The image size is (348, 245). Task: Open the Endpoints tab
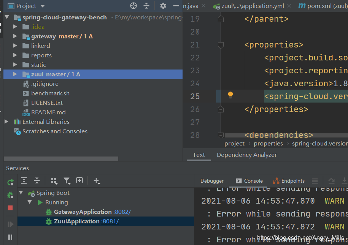tap(289, 181)
